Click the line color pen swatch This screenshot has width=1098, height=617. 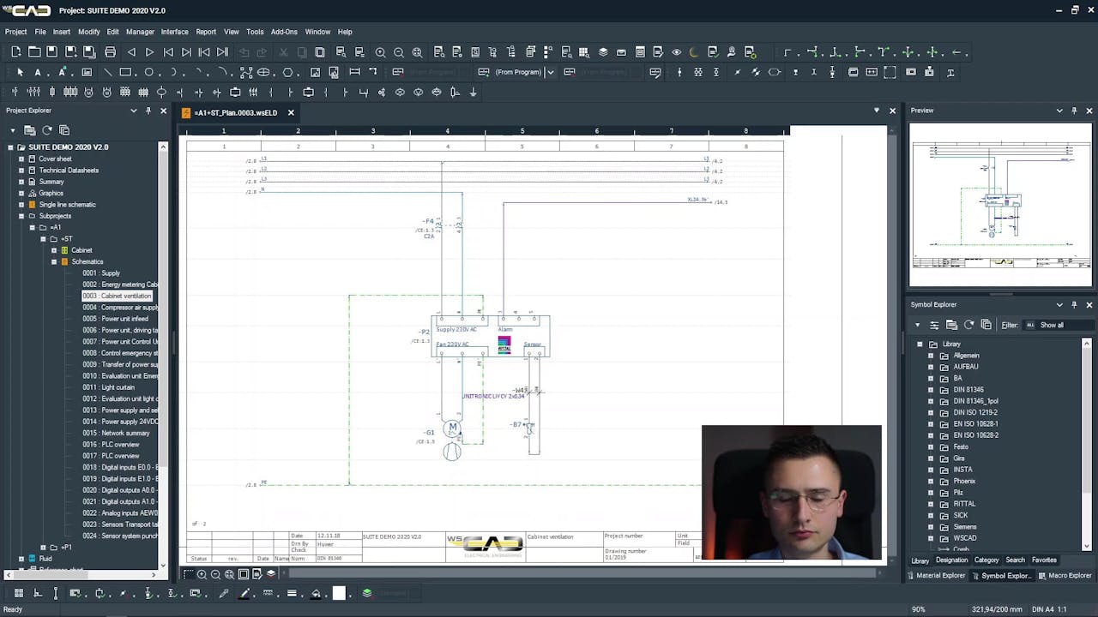click(244, 593)
